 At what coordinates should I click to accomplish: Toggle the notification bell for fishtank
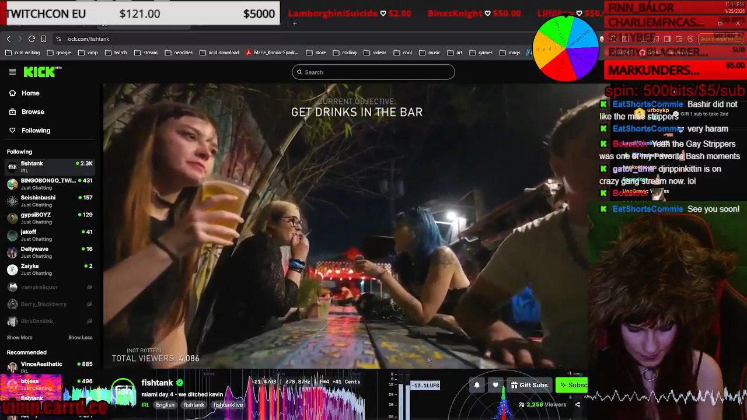[477, 385]
